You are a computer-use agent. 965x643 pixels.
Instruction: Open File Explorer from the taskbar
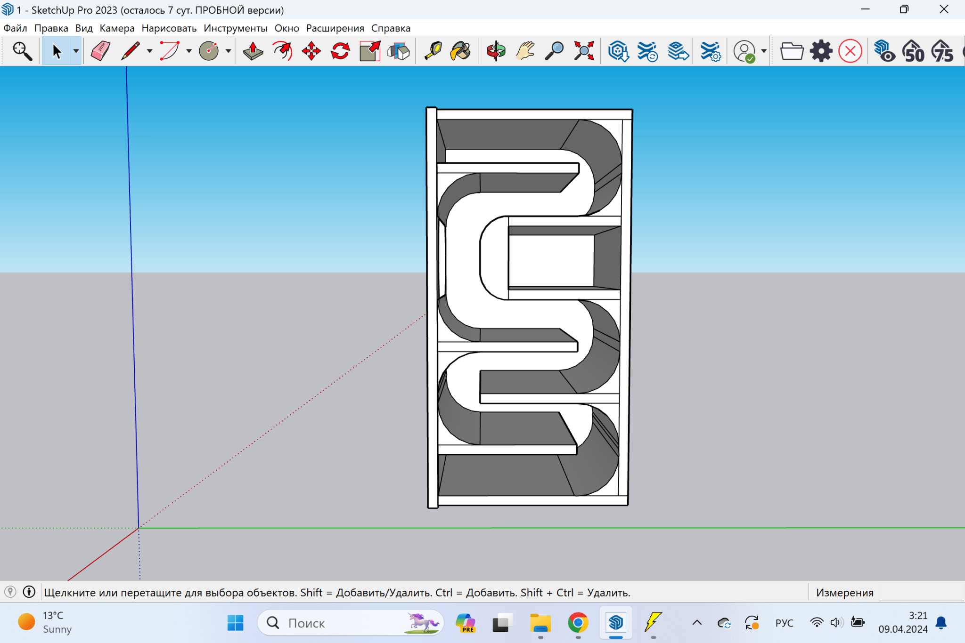pyautogui.click(x=540, y=623)
